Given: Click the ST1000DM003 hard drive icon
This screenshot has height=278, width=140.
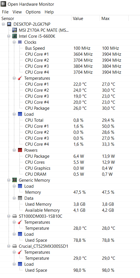Looking at the screenshot, I should tap(15, 216).
